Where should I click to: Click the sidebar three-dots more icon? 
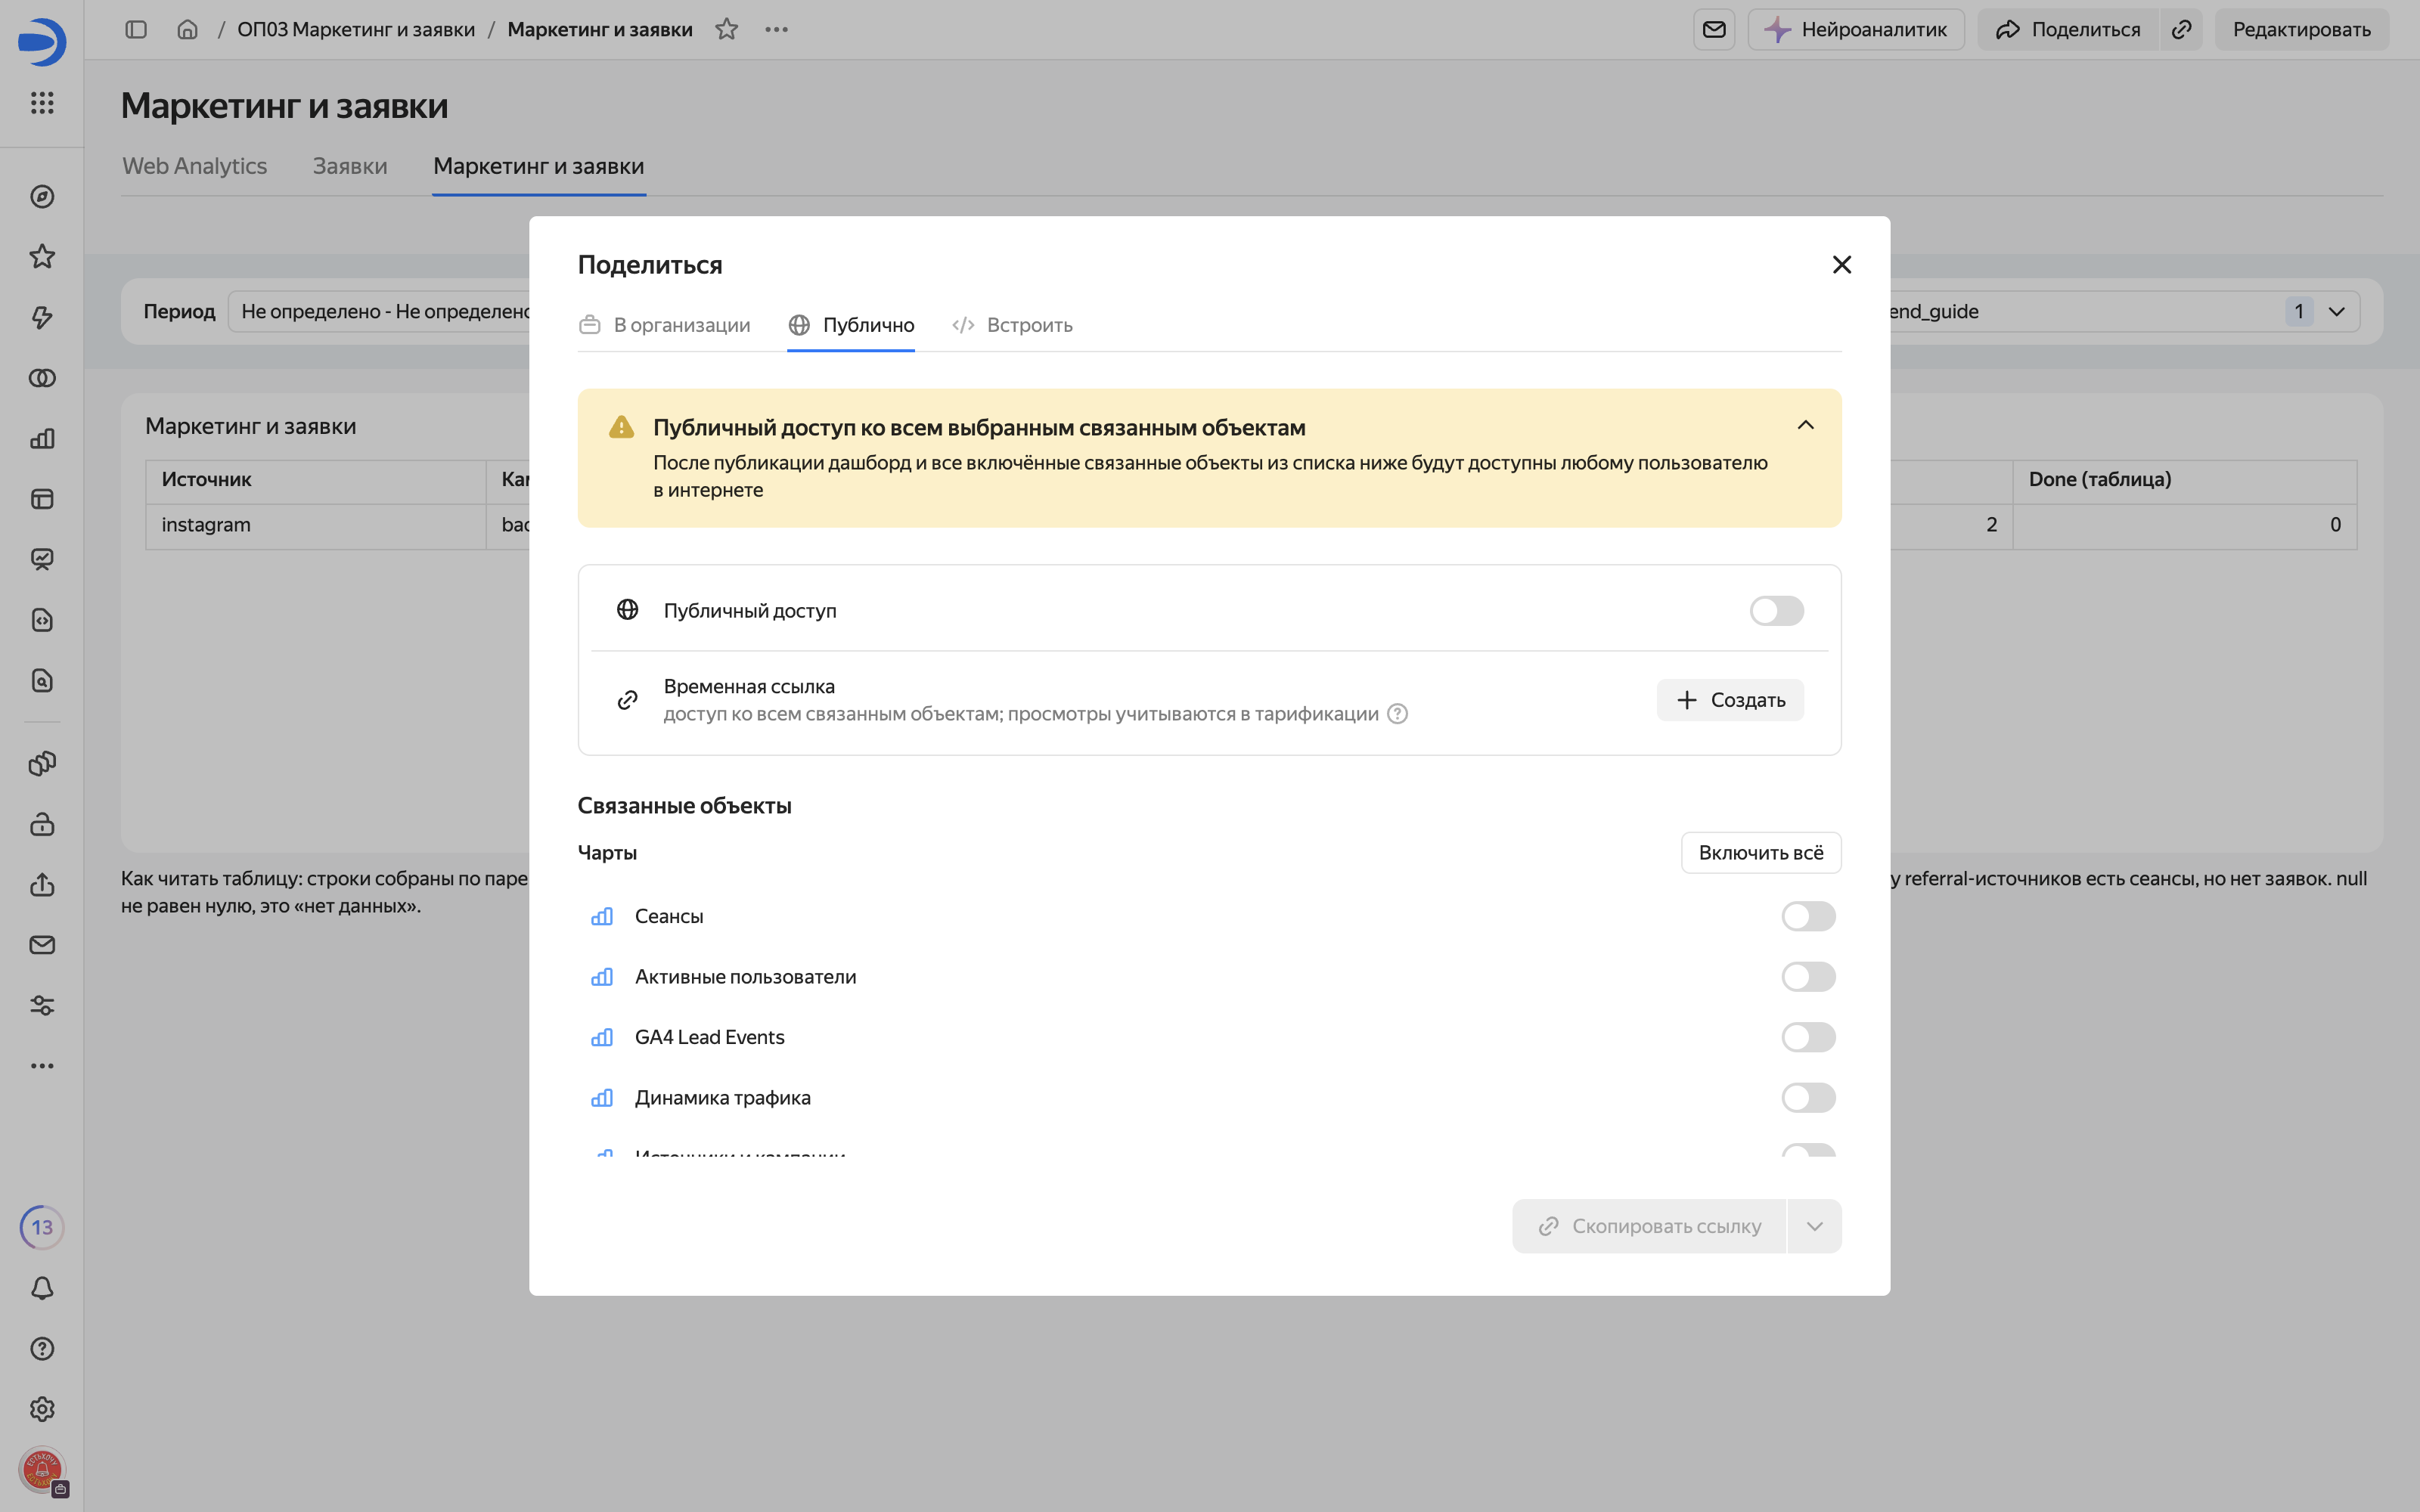pos(42,1066)
